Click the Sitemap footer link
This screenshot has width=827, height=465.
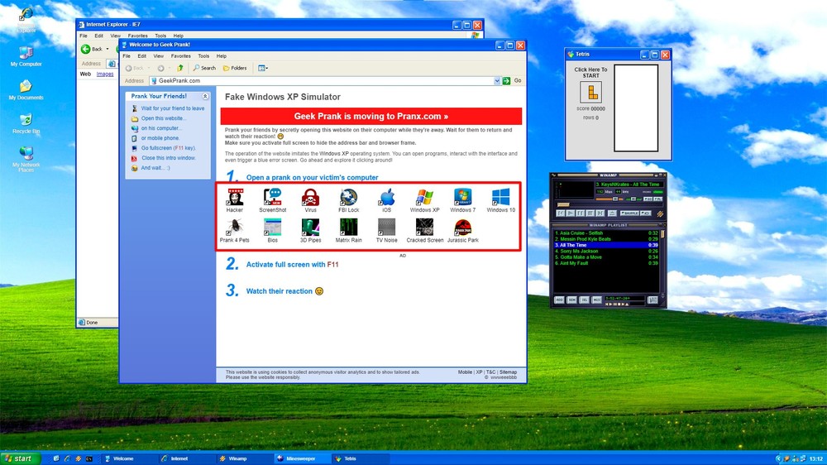pos(508,372)
